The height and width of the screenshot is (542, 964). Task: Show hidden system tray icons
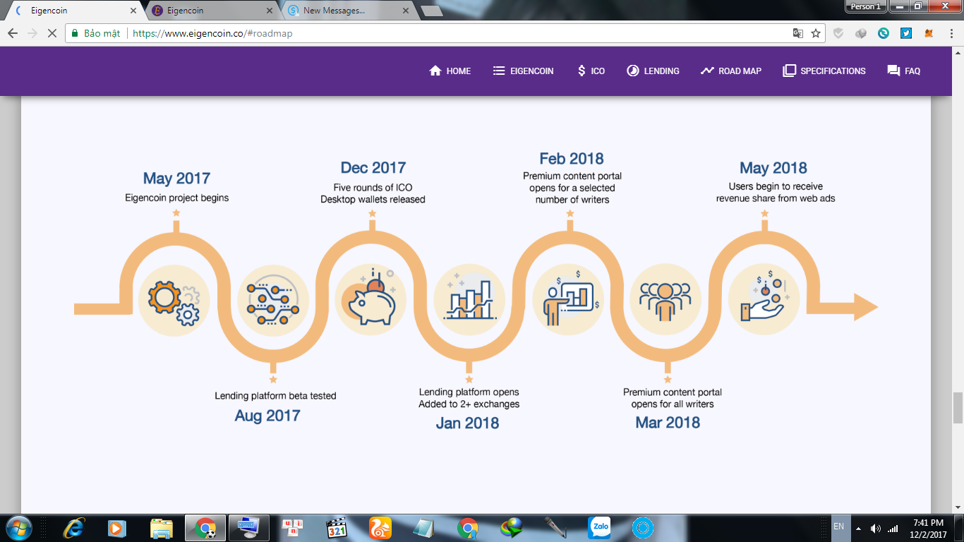tap(859, 528)
